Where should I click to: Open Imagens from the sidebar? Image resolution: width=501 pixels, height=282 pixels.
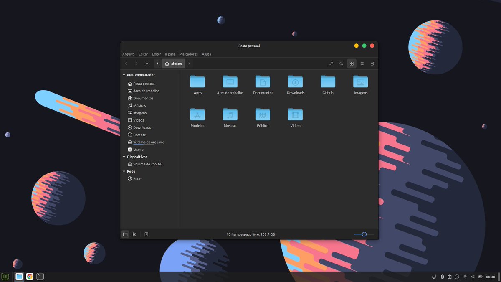[x=150, y=113]
